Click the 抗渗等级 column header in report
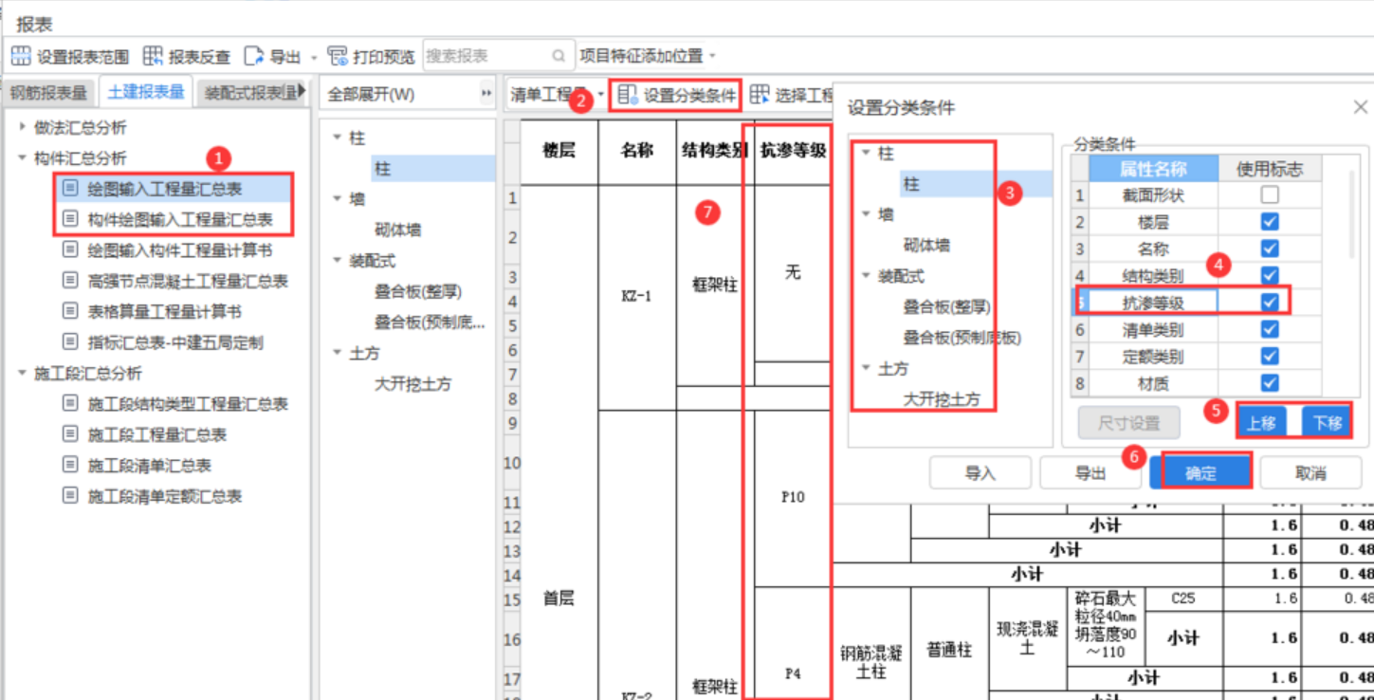Viewport: 1374px width, 700px height. [793, 150]
